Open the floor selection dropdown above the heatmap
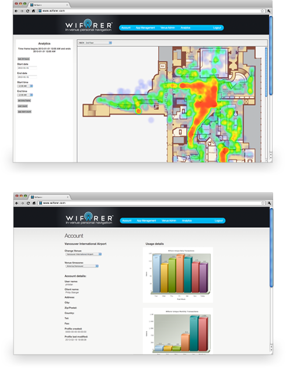Image resolution: width=286 pixels, height=368 pixels. pyautogui.click(x=95, y=43)
